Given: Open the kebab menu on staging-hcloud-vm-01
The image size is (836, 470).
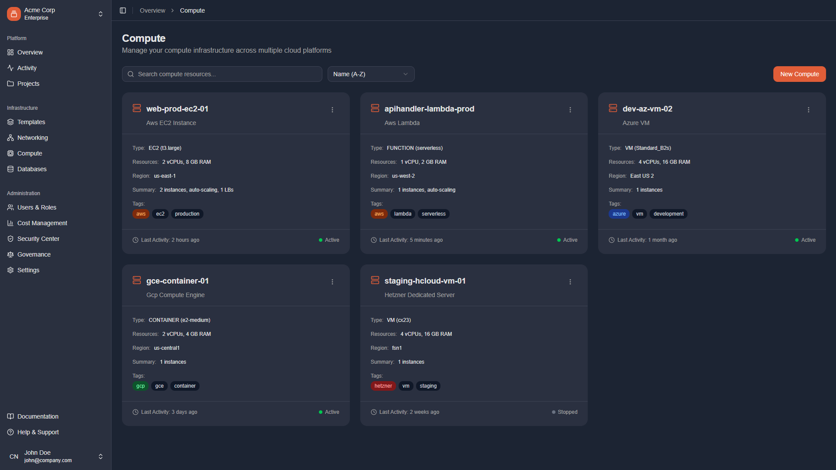Looking at the screenshot, I should pos(570,282).
